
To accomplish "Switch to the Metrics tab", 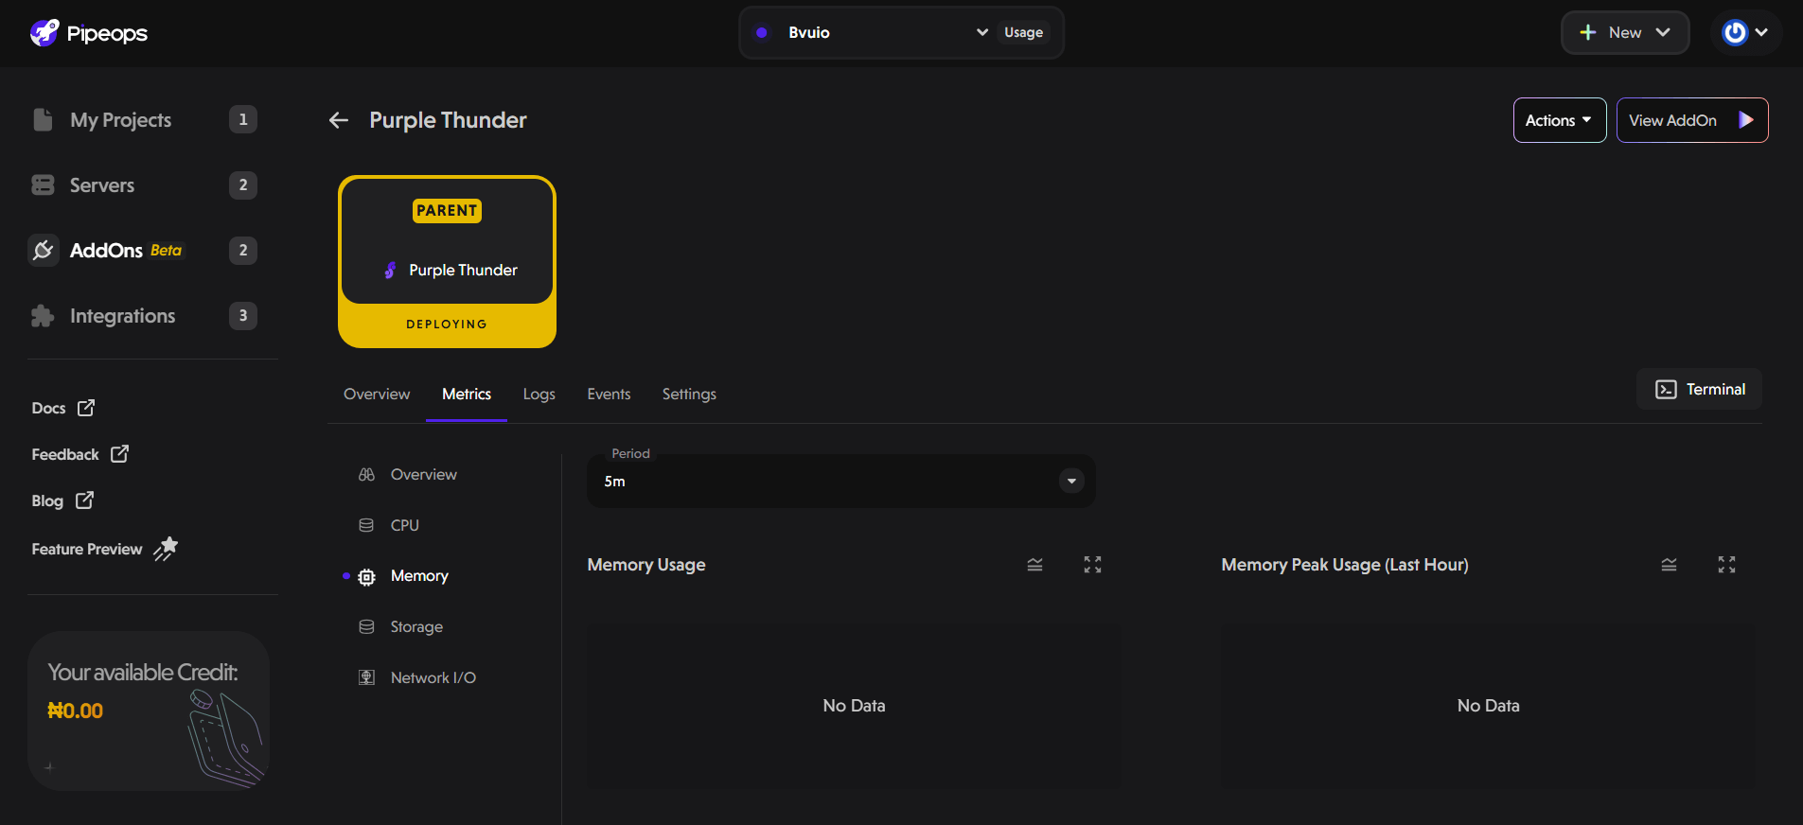I will pos(467,395).
